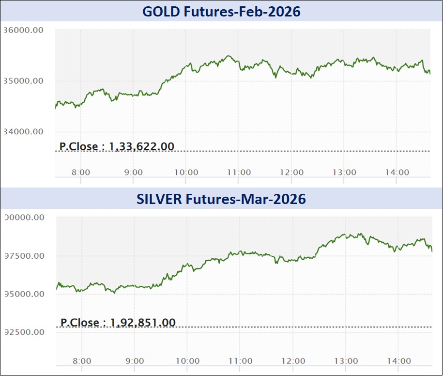The height and width of the screenshot is (376, 443).
Task: Click the gold P.Close 1,33,622.00 label
Action: (116, 146)
